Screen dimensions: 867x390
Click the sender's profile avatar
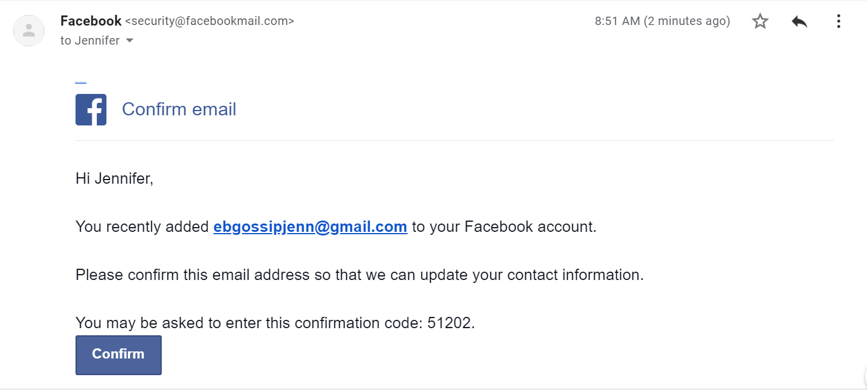pos(29,31)
